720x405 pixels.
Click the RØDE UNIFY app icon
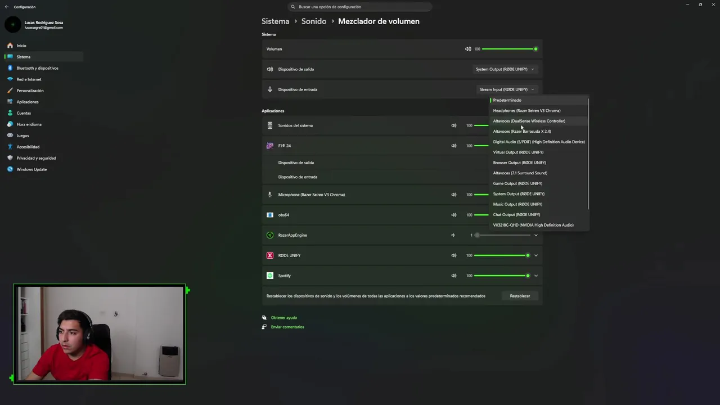270,255
